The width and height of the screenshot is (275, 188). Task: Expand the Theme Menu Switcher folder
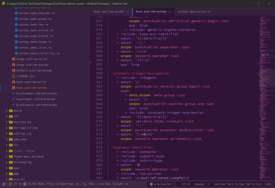pos(6,157)
